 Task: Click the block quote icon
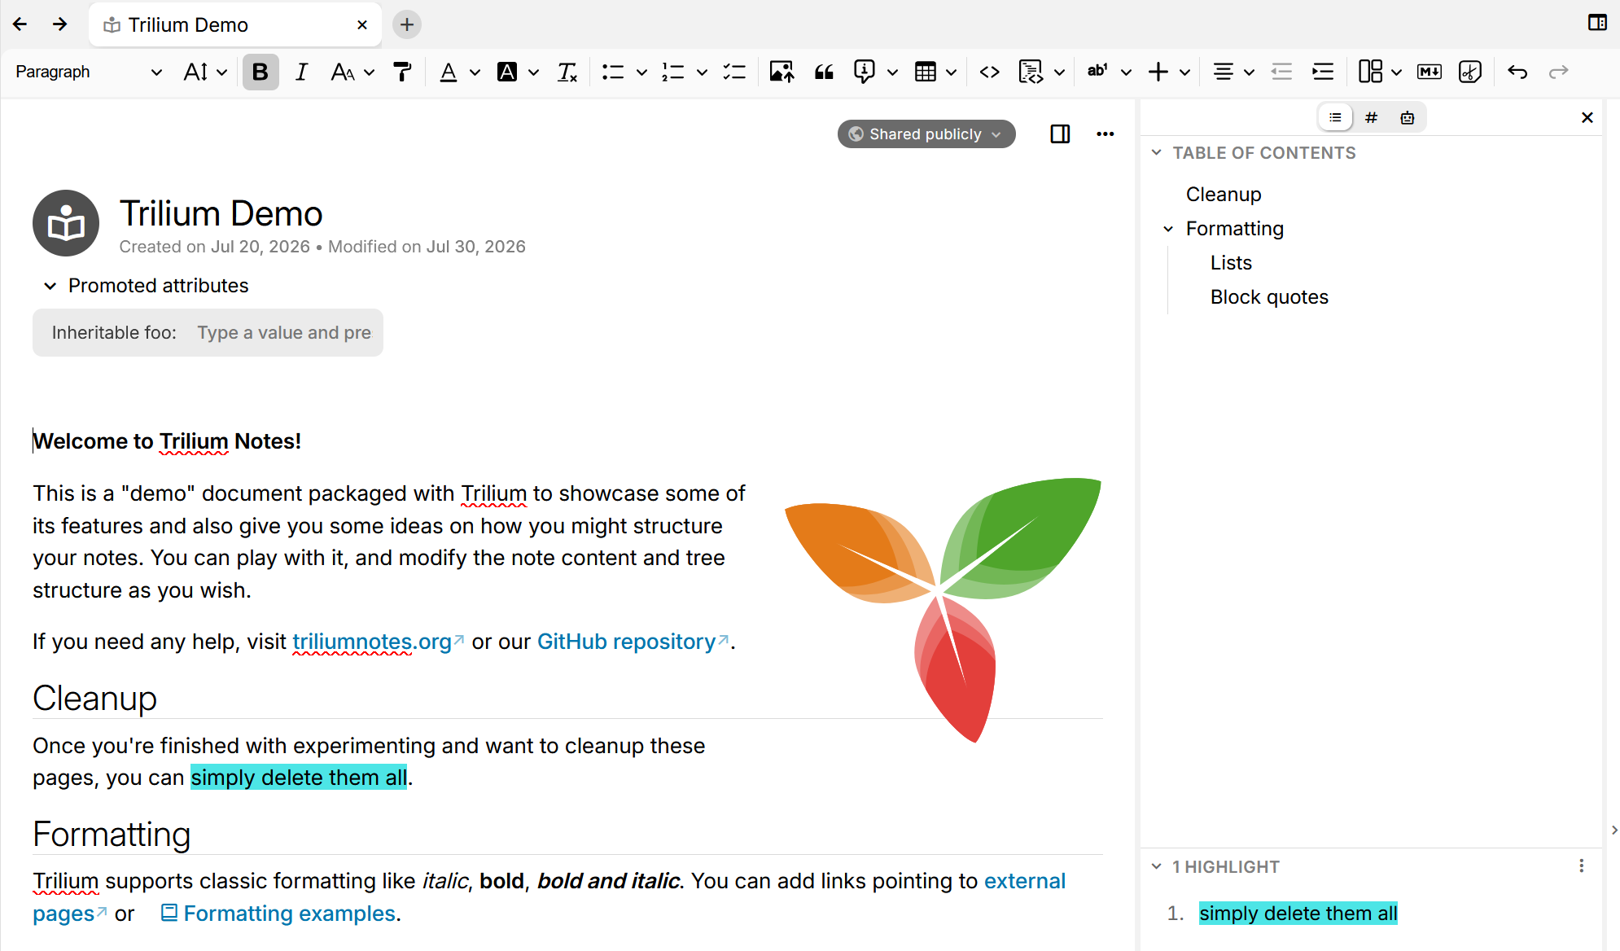tap(824, 72)
